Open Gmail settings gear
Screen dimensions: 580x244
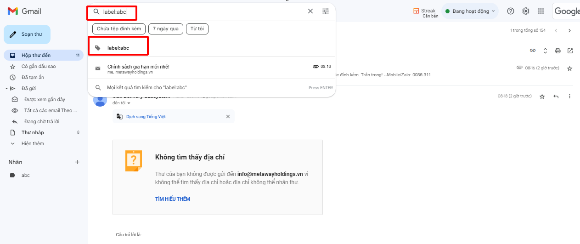click(526, 11)
